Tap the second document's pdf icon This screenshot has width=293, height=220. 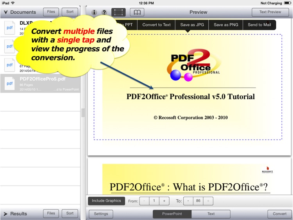pyautogui.click(x=9, y=46)
